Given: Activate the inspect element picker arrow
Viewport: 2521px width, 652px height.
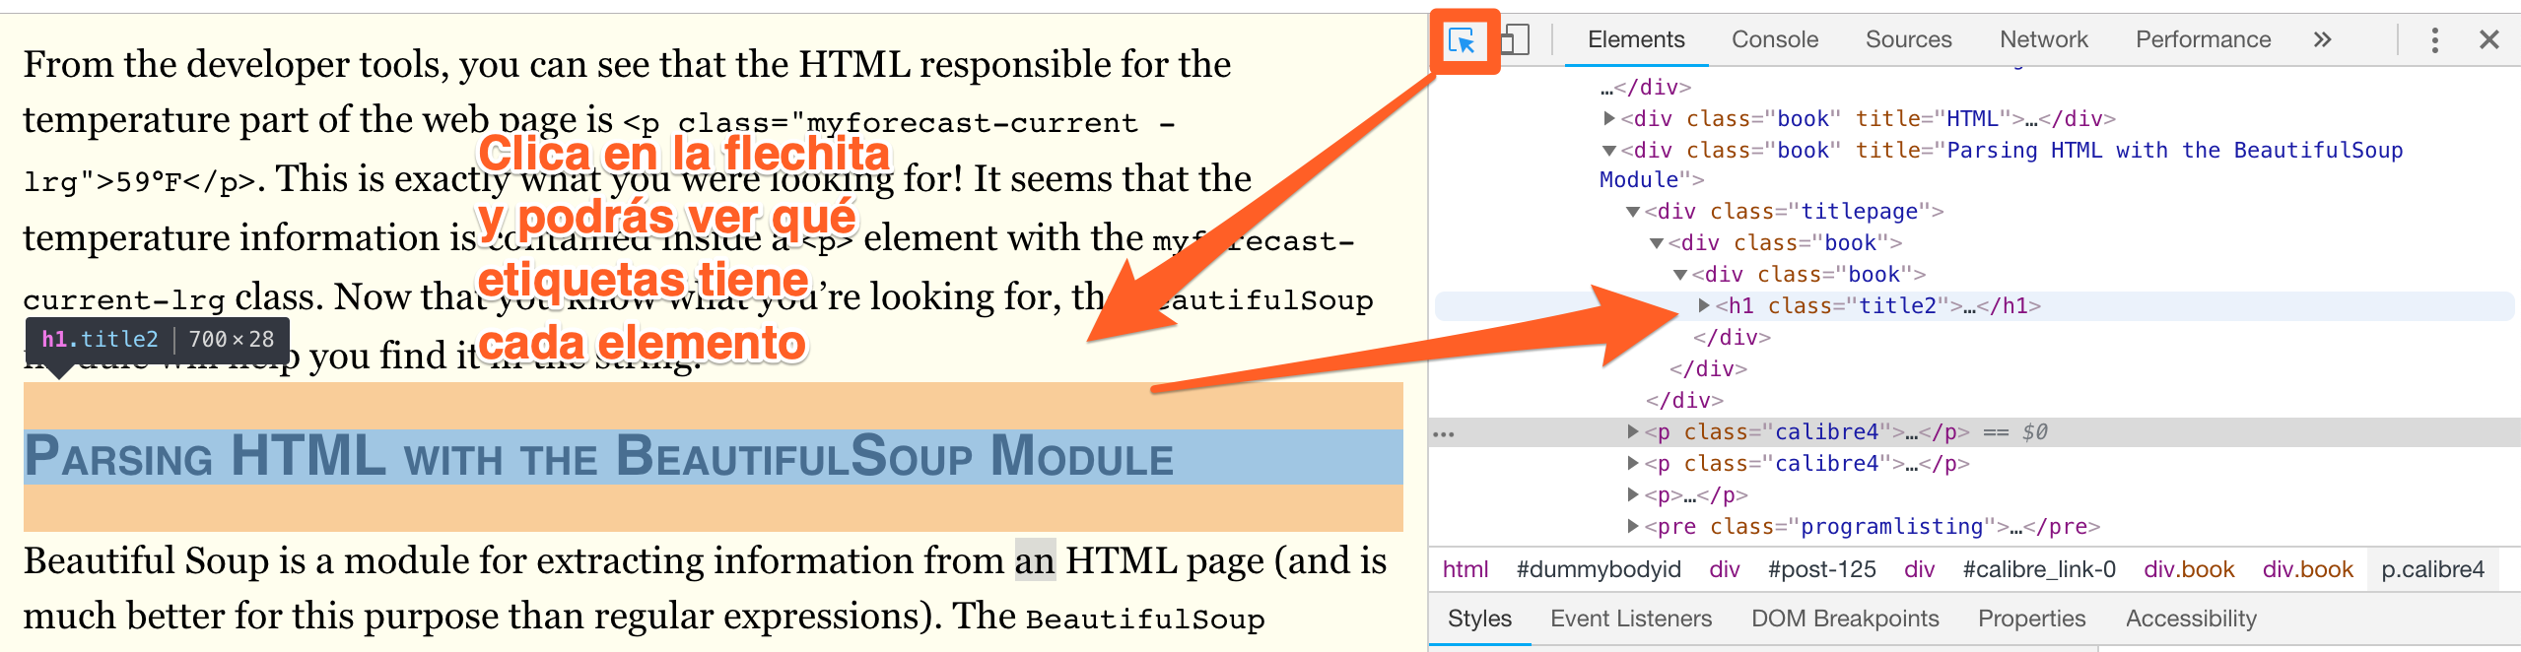Looking at the screenshot, I should coord(1462,40).
